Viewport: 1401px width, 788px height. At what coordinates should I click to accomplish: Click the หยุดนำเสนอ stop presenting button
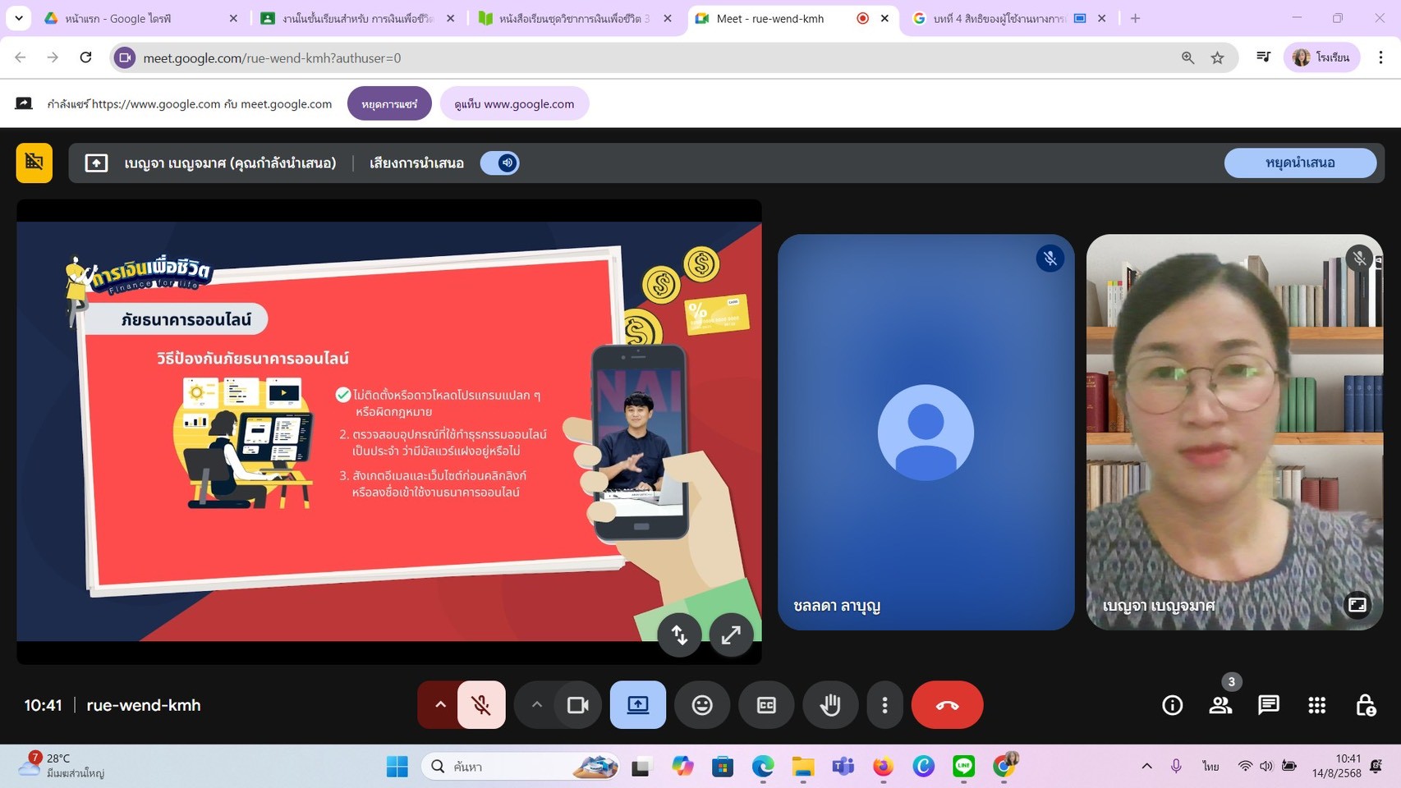pos(1300,163)
